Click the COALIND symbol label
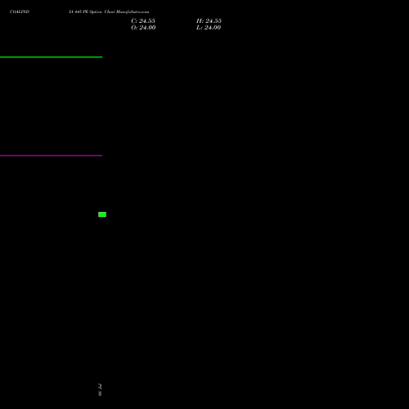This screenshot has width=409, height=409. [x=20, y=11]
